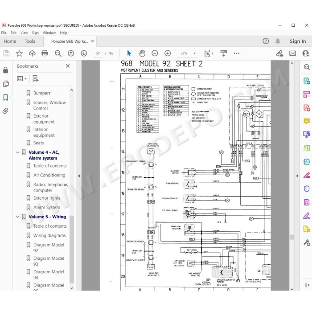The image size is (312, 312).
Task: Switch to the Tools tab
Action: click(x=30, y=41)
